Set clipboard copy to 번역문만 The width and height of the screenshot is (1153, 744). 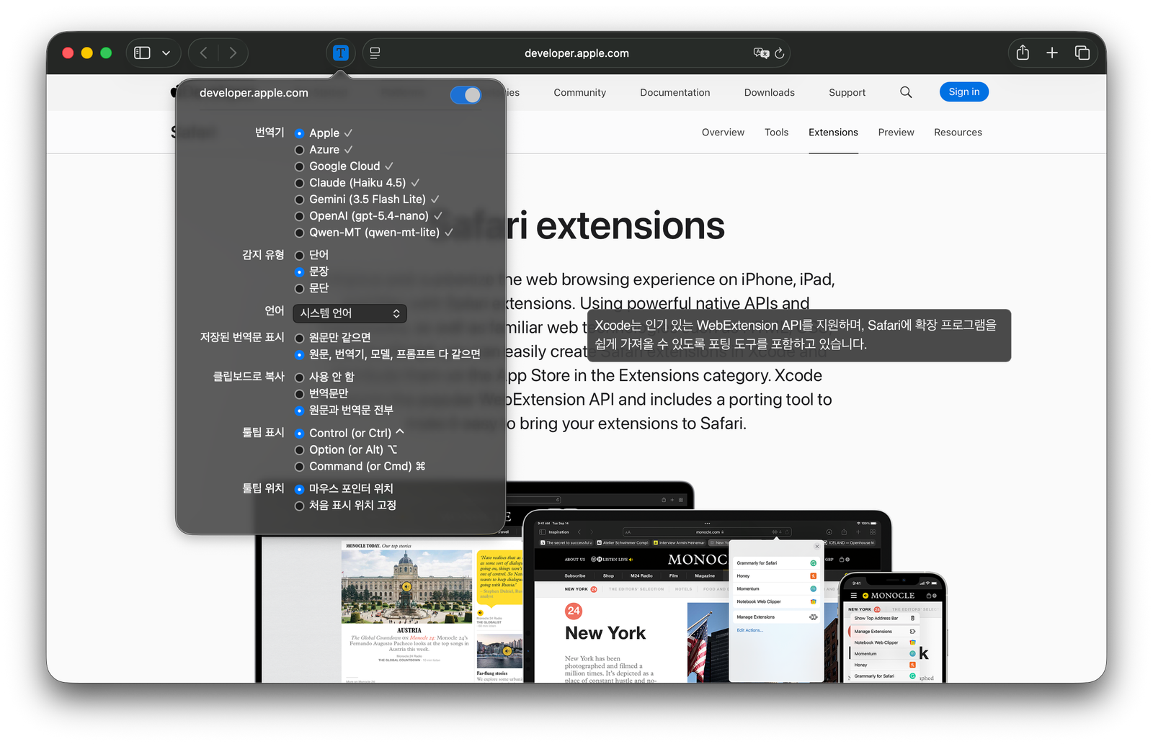(x=321, y=393)
